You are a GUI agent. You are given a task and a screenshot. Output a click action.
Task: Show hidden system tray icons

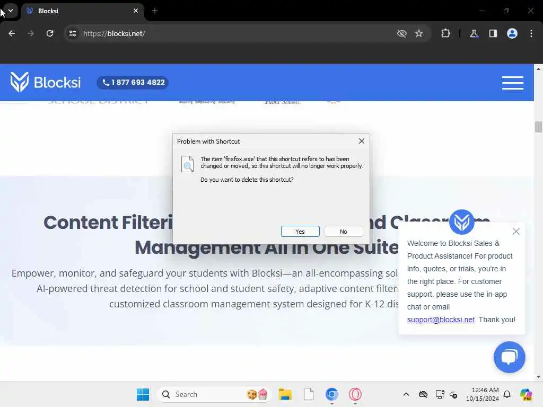click(x=406, y=394)
